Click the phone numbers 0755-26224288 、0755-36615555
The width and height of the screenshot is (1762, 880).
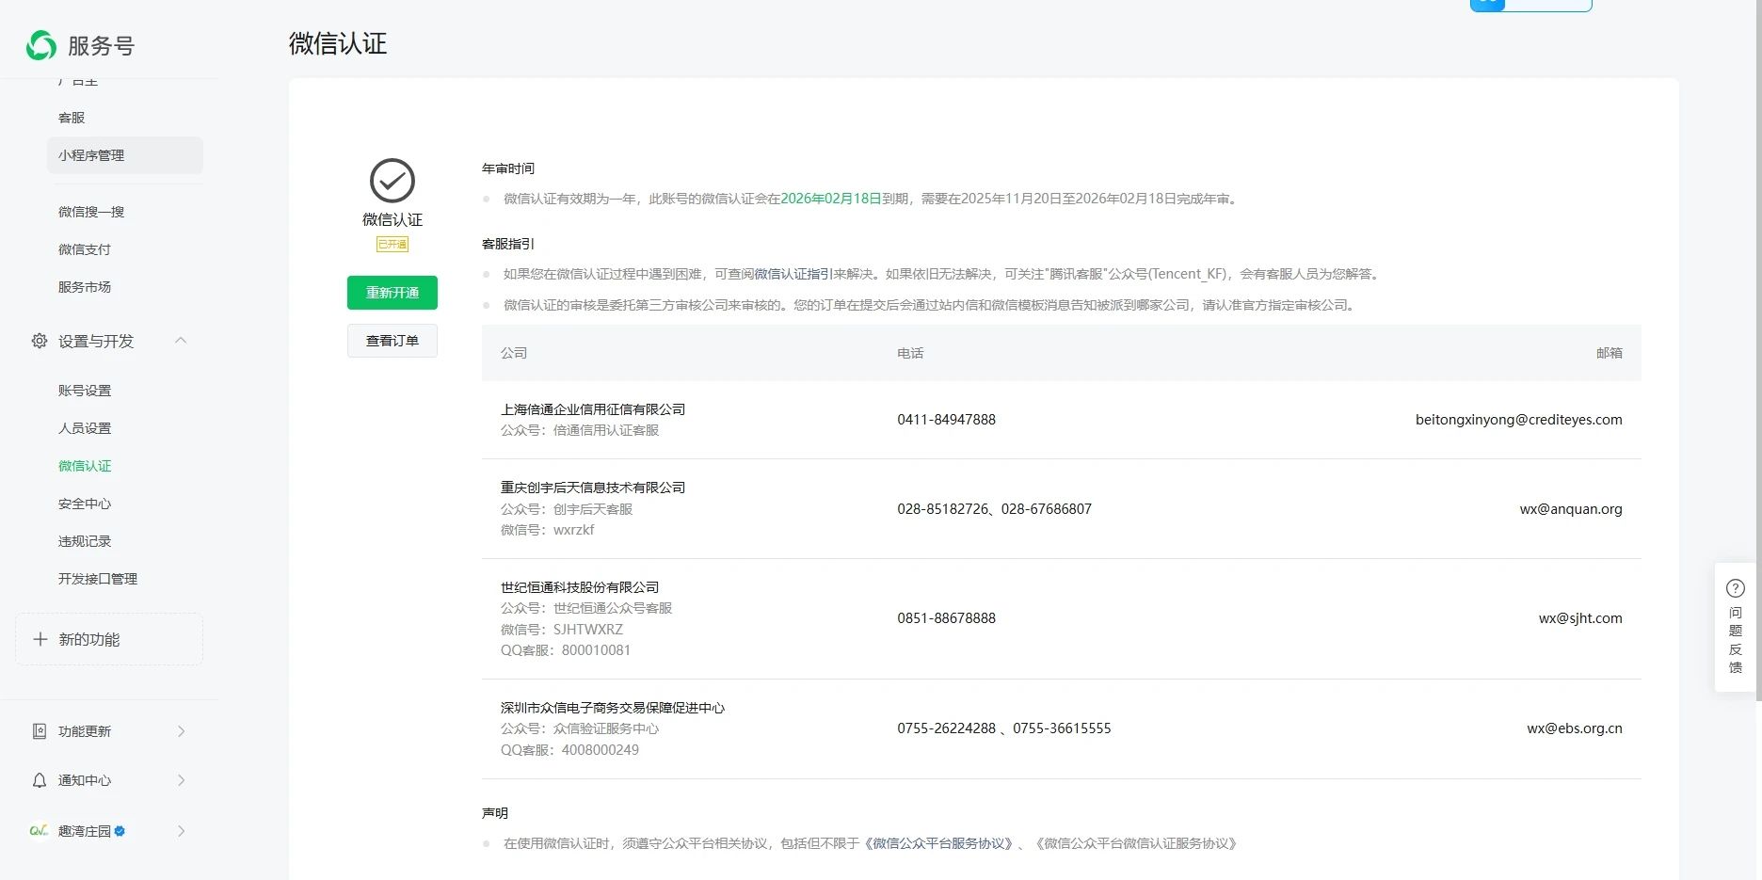(1004, 728)
